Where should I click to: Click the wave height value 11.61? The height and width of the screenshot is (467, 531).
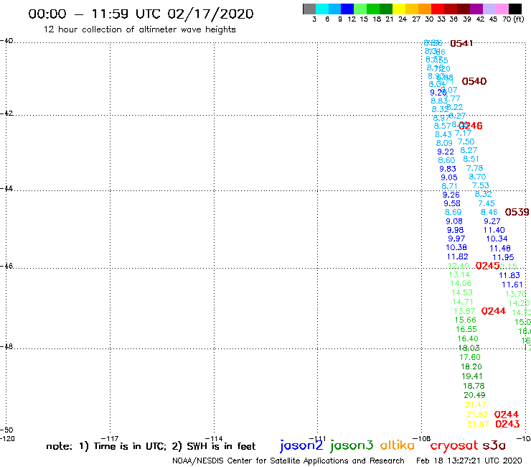click(512, 285)
